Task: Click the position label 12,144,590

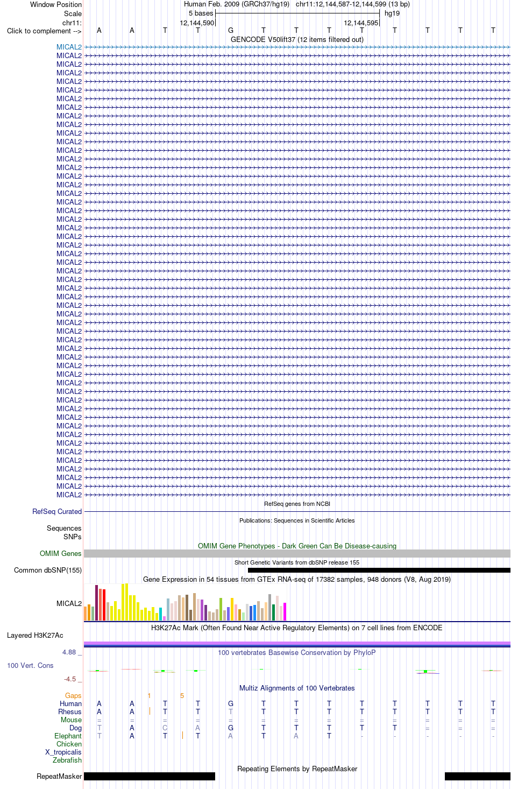Action: pyautogui.click(x=197, y=23)
